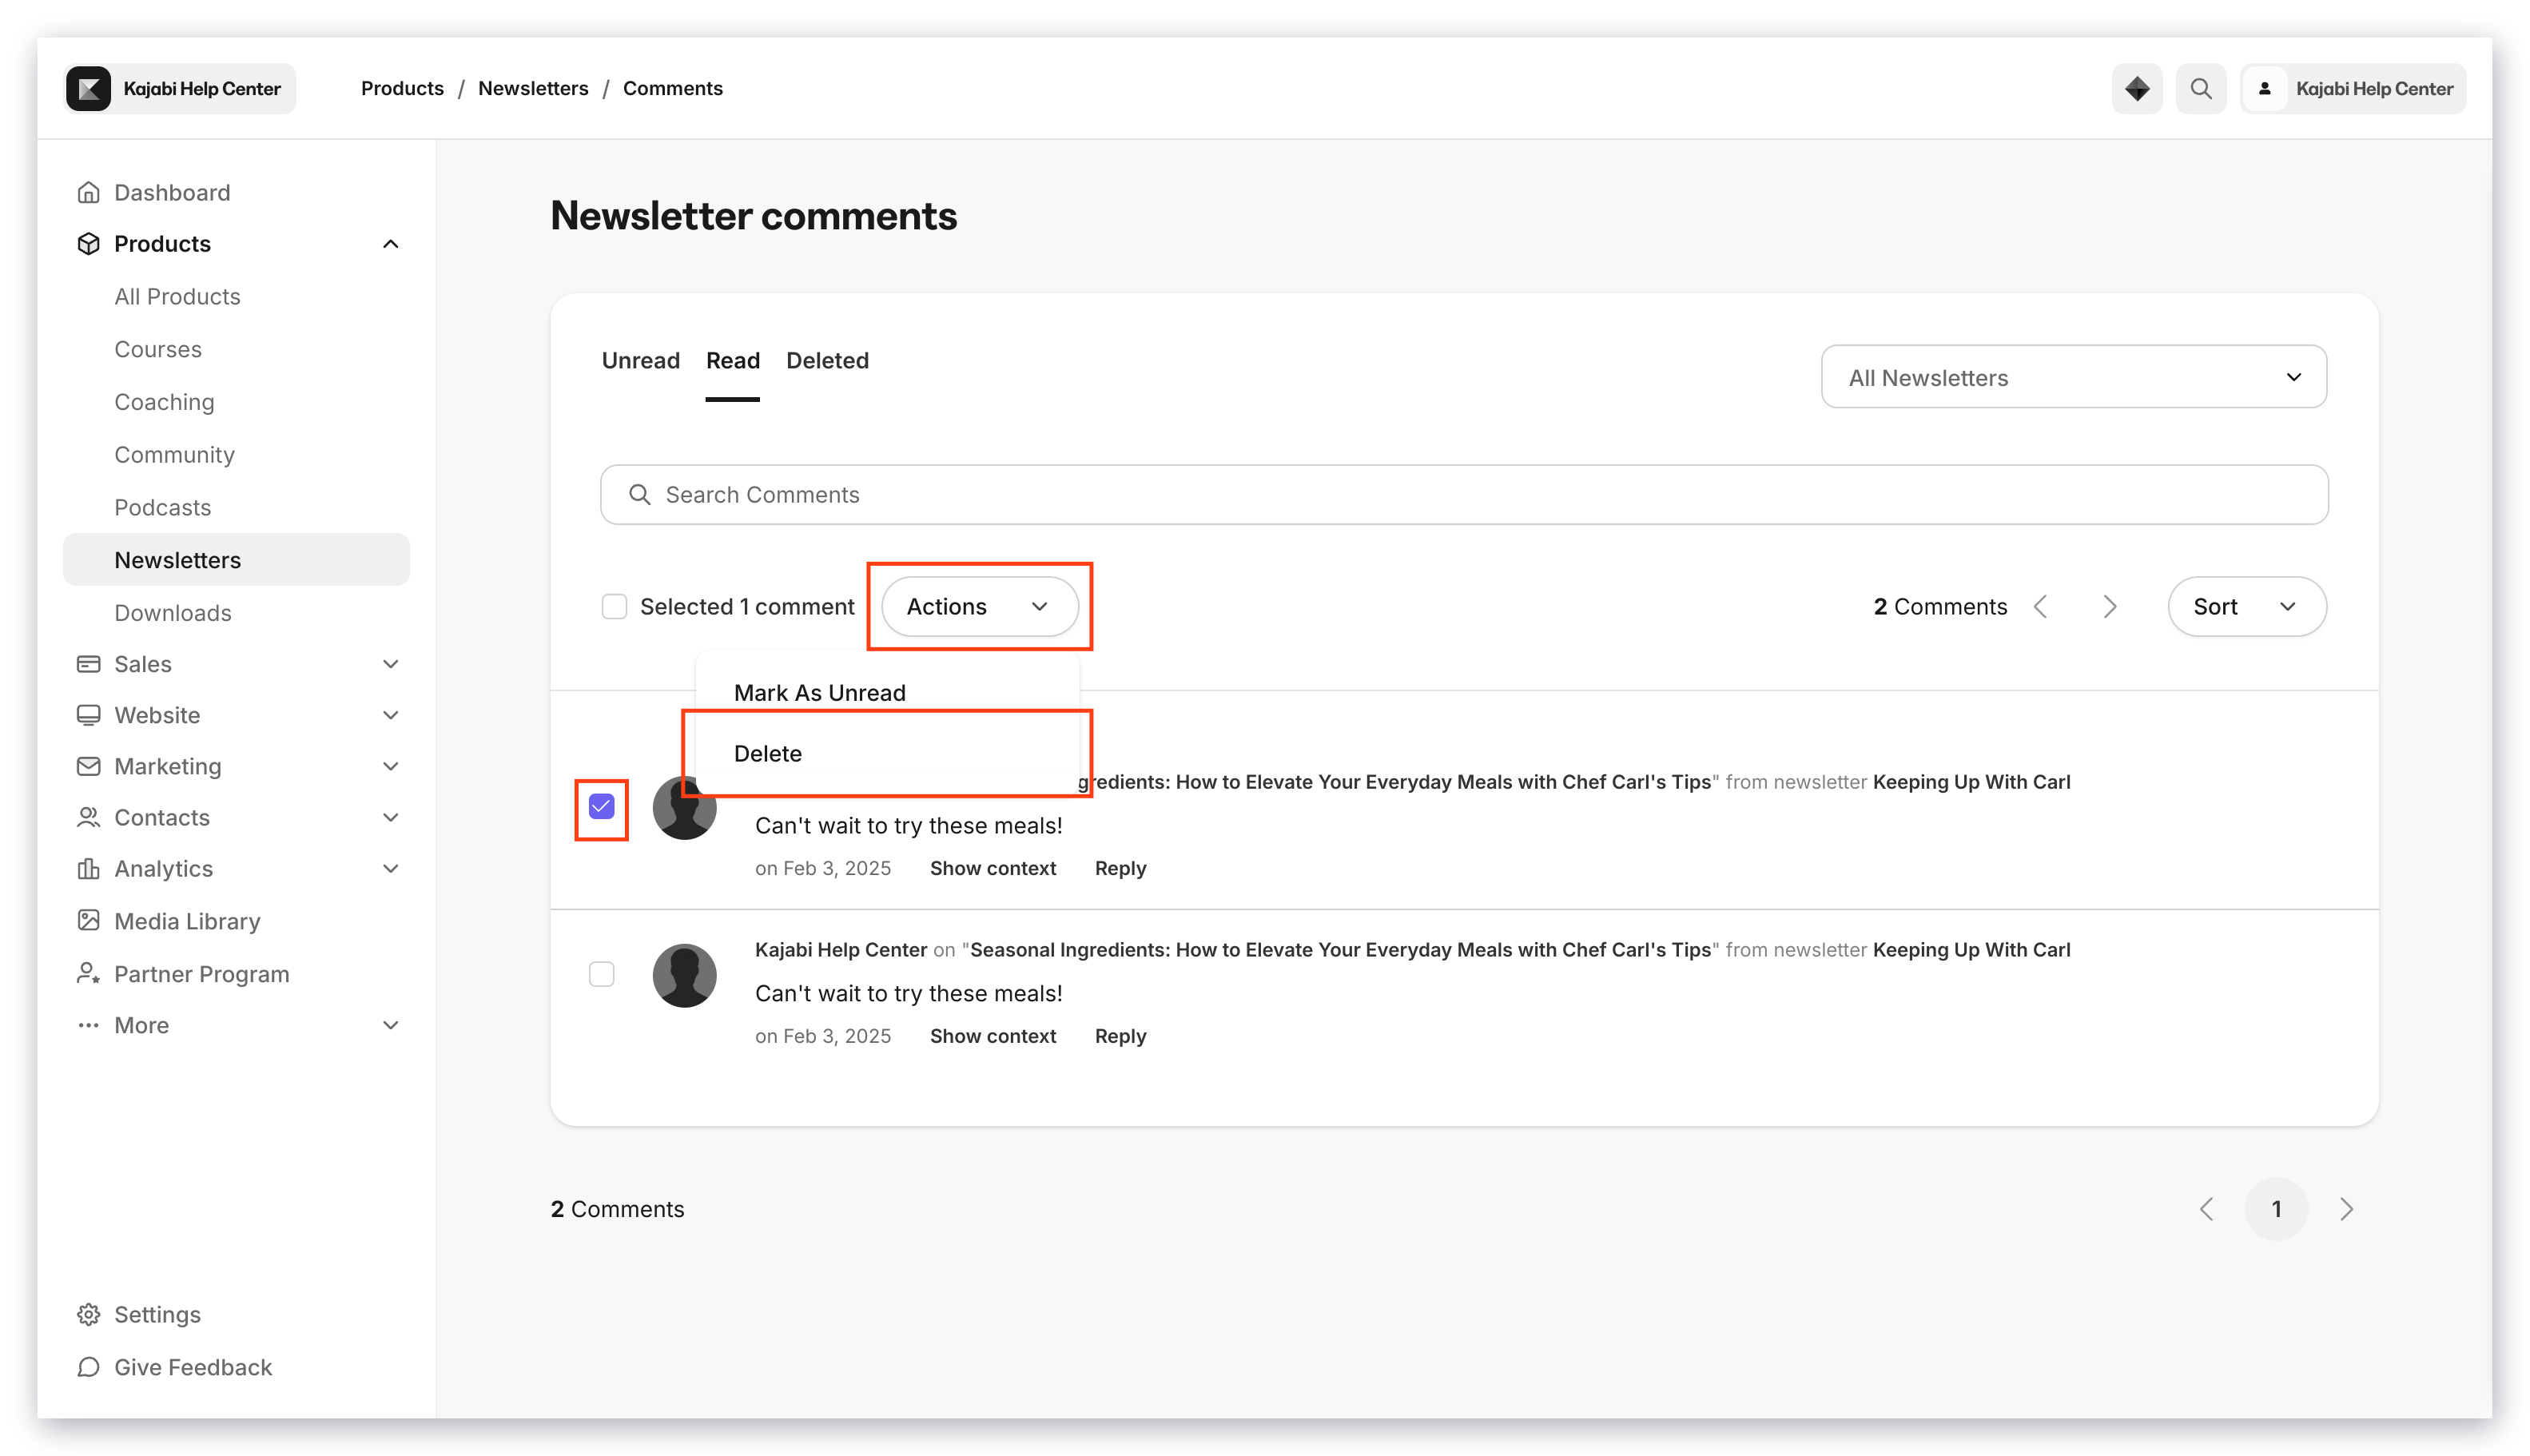Reply to the first comment
Screen dimensions: 2530x1456
[1120, 868]
